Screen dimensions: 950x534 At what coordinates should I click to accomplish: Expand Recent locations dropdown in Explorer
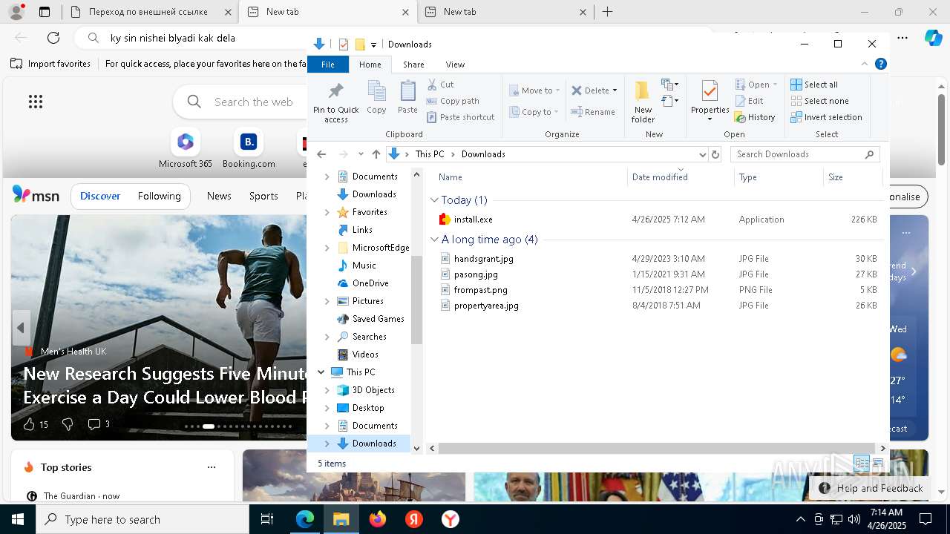[x=361, y=154]
